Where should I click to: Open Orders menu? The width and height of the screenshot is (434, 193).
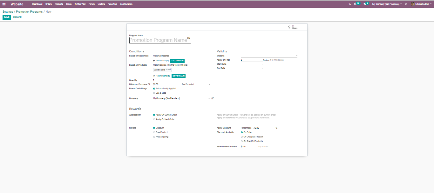tap(48, 4)
